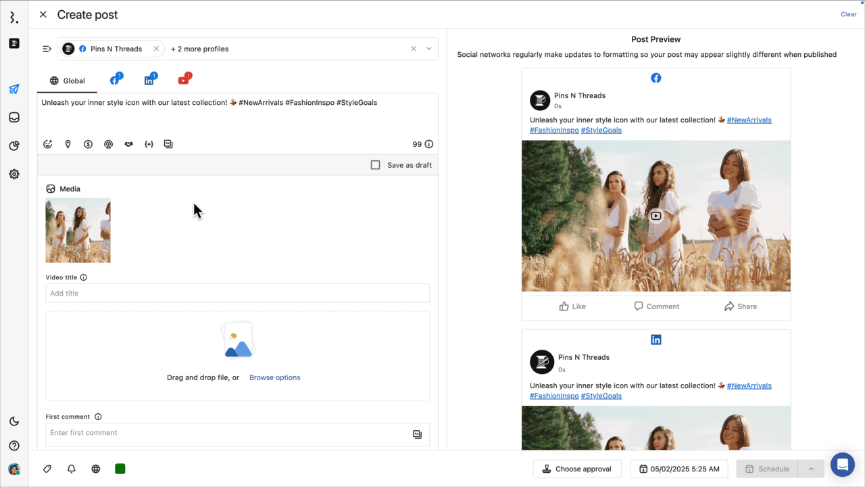This screenshot has height=487, width=865.
Task: Toggle dark mode with the moon icon
Action: pyautogui.click(x=14, y=421)
